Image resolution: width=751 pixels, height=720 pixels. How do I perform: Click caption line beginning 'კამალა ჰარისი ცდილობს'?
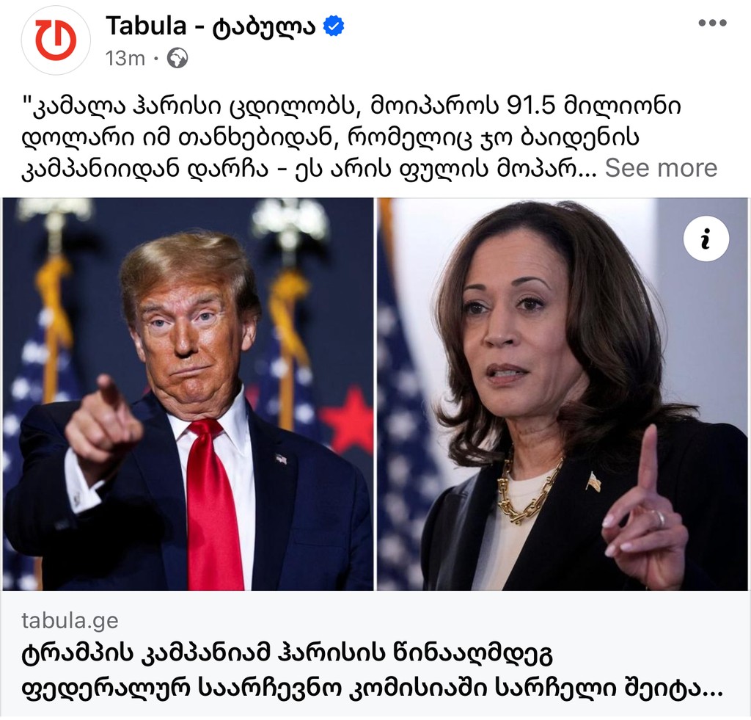tap(351, 106)
